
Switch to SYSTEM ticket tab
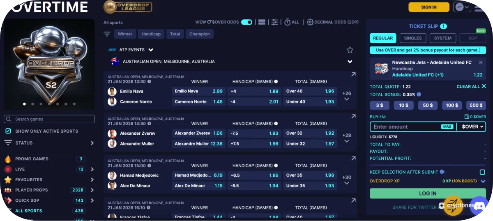coord(443,38)
